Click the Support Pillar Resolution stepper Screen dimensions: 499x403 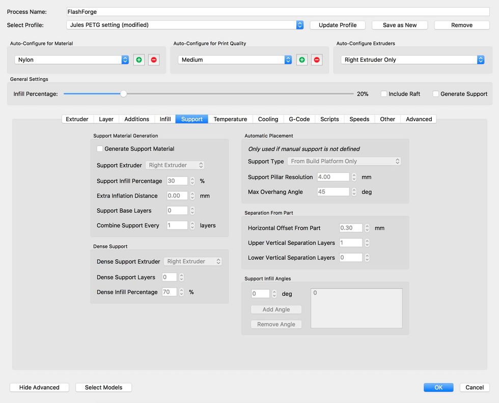(x=353, y=177)
